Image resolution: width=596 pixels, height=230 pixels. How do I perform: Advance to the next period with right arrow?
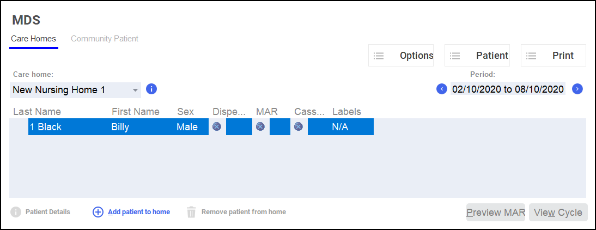[x=577, y=89]
